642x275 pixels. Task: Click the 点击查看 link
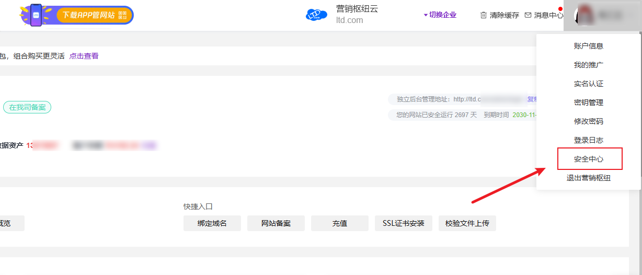(84, 56)
